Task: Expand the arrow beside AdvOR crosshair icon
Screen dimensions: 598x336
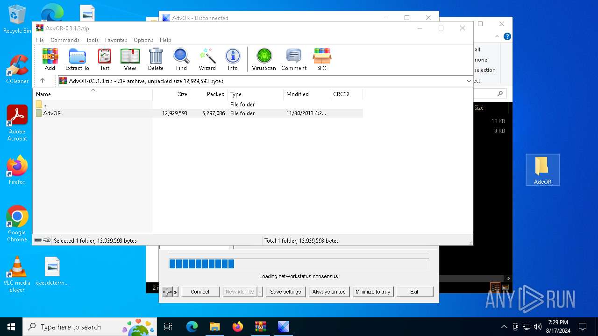Action: (176, 292)
